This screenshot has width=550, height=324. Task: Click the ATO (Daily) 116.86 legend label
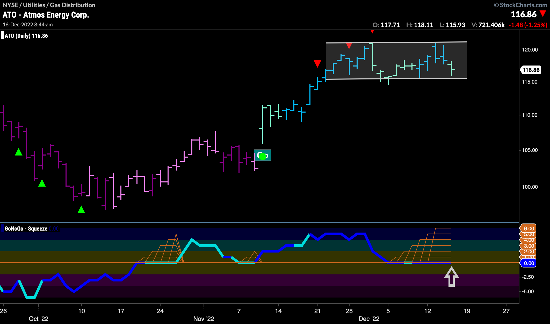click(x=26, y=36)
